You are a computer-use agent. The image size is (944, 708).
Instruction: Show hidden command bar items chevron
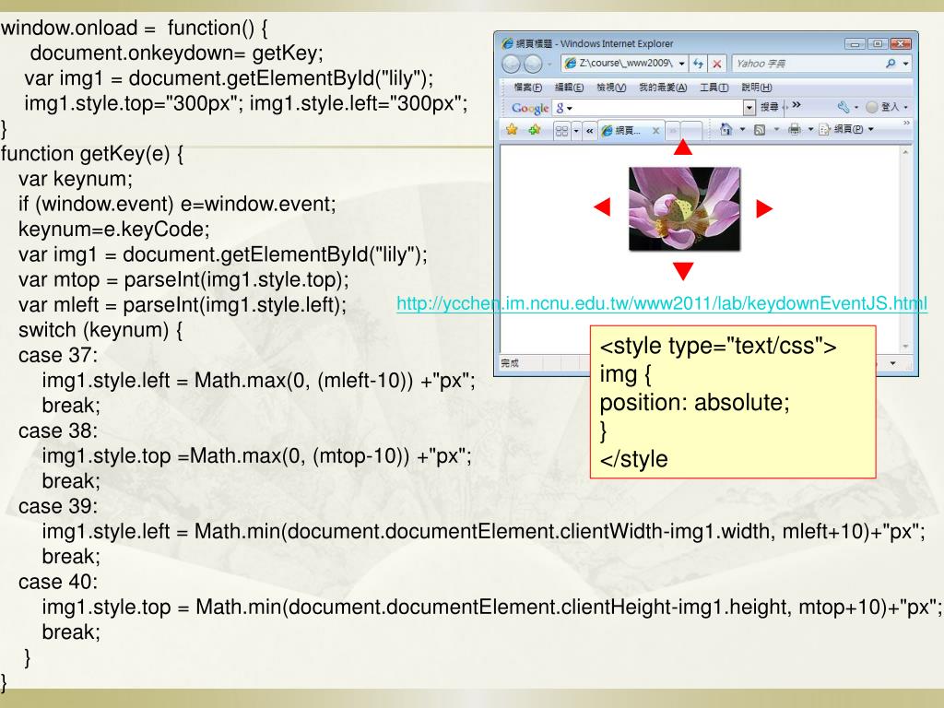tap(907, 123)
